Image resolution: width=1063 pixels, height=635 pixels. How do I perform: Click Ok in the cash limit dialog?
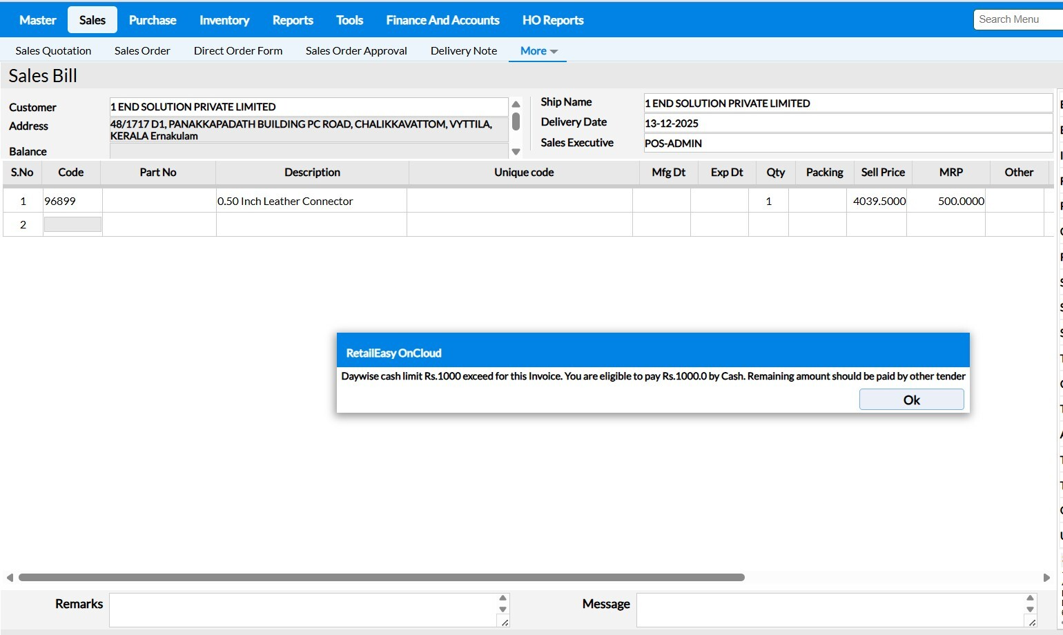coord(911,400)
